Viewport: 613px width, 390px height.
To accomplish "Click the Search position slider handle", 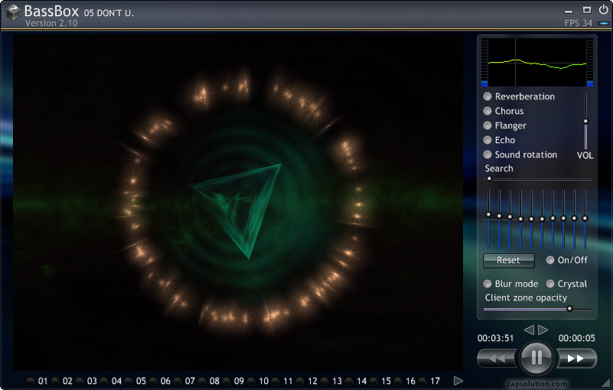I will 489,179.
